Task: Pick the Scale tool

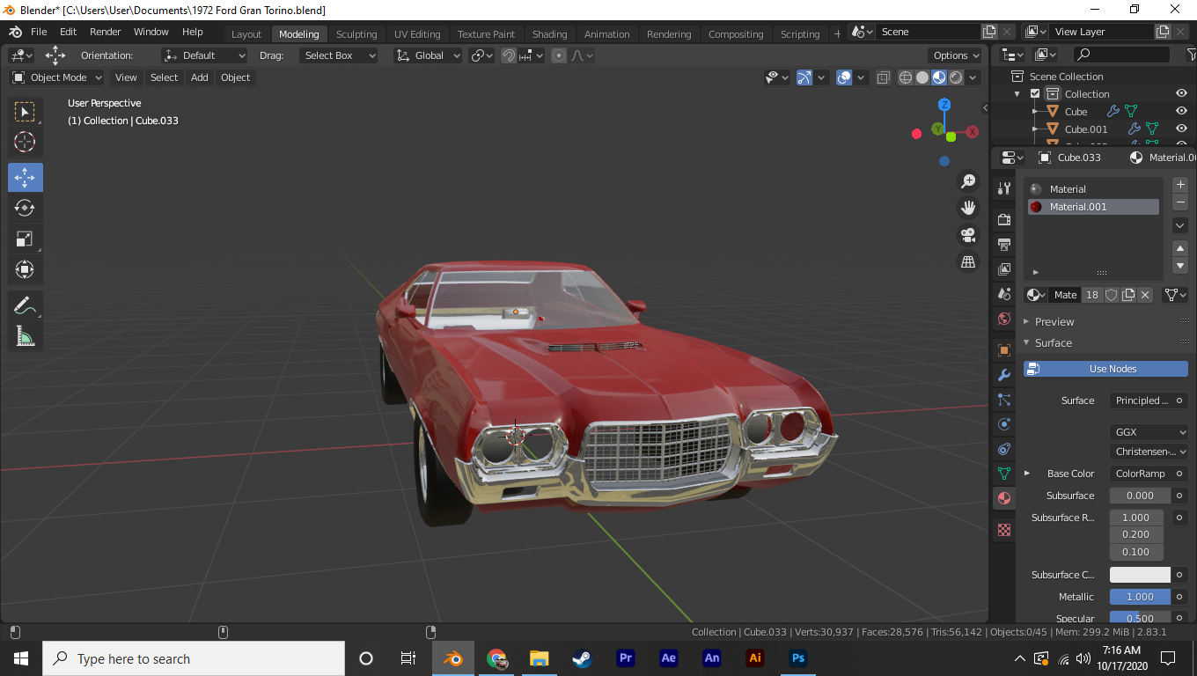Action: (x=25, y=239)
